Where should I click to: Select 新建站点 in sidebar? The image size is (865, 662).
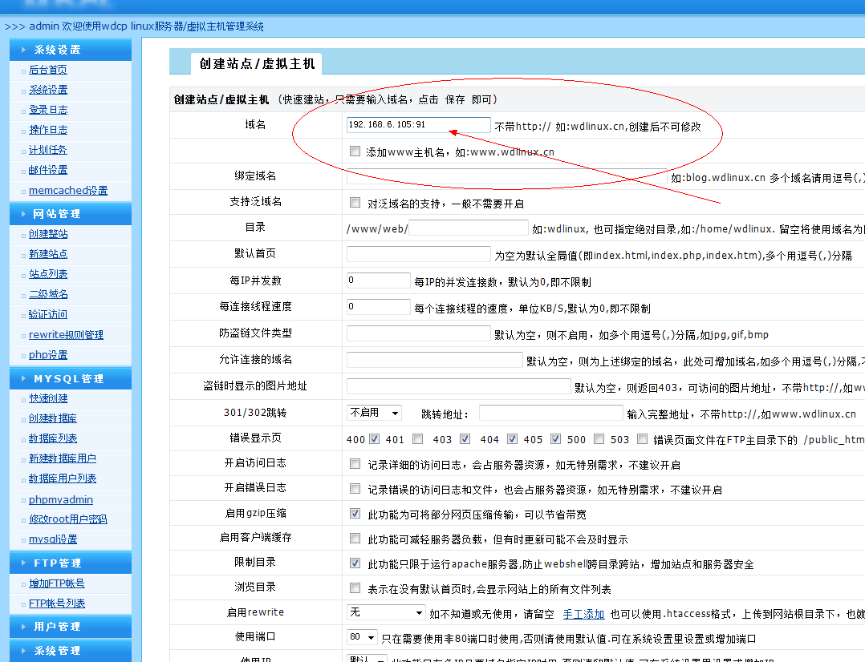(48, 253)
